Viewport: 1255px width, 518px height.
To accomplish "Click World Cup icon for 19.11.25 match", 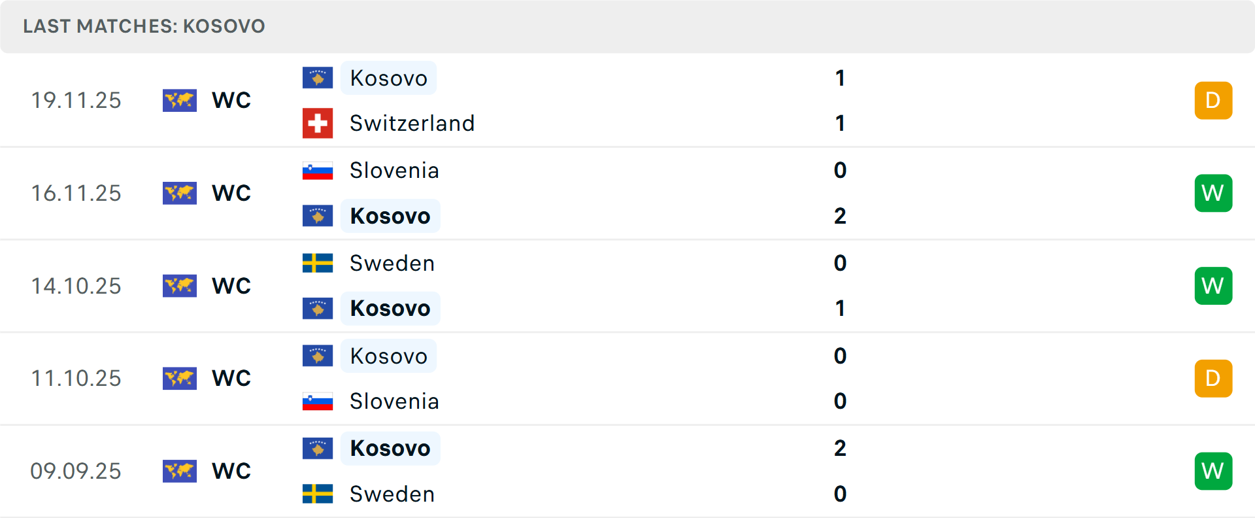I will 180,101.
